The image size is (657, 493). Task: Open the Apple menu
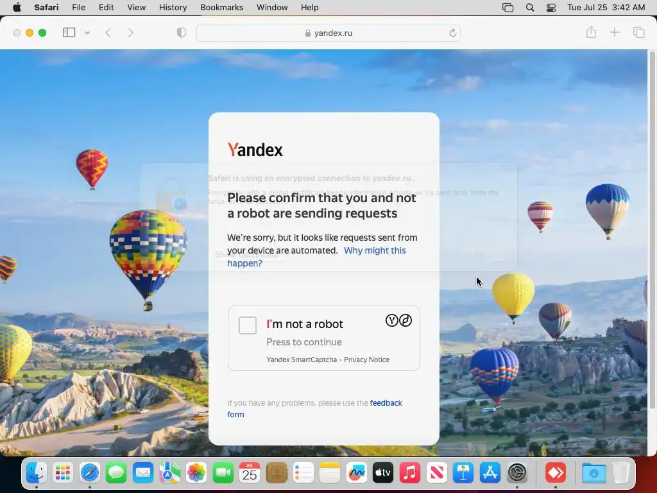pyautogui.click(x=17, y=8)
